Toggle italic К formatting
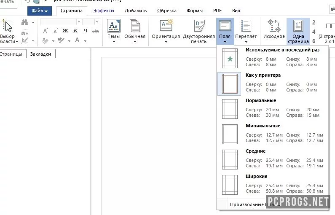Screen dimensions: 335x215 (75, 31)
